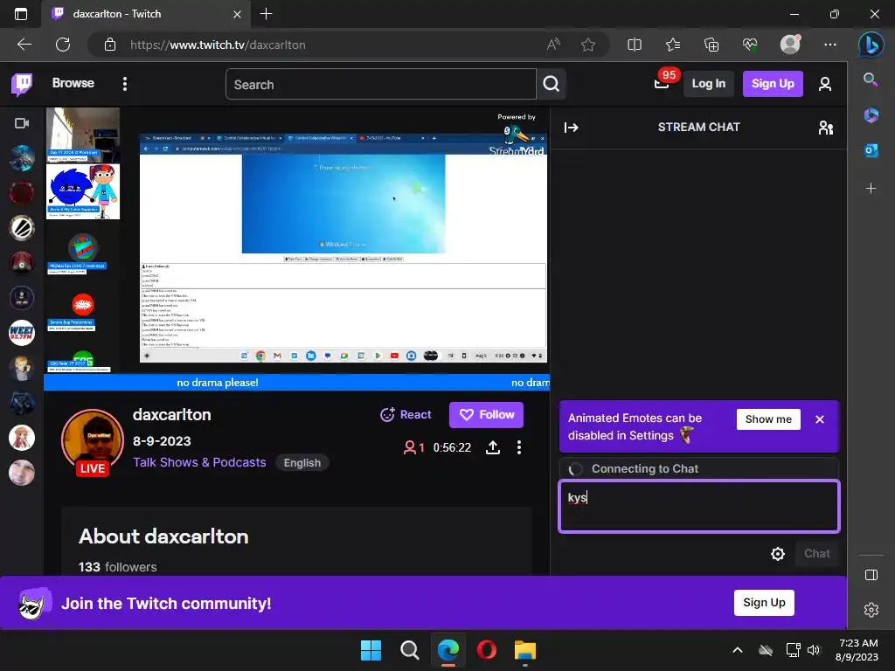This screenshot has height=671, width=895.
Task: Click the Edge sidebar search icon
Action: (x=871, y=80)
